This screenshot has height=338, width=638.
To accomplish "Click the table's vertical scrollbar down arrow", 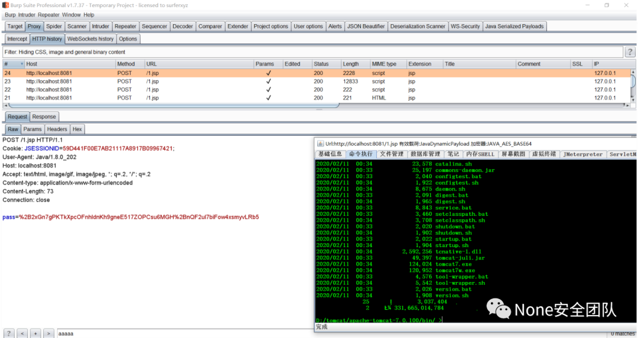I will [633, 99].
